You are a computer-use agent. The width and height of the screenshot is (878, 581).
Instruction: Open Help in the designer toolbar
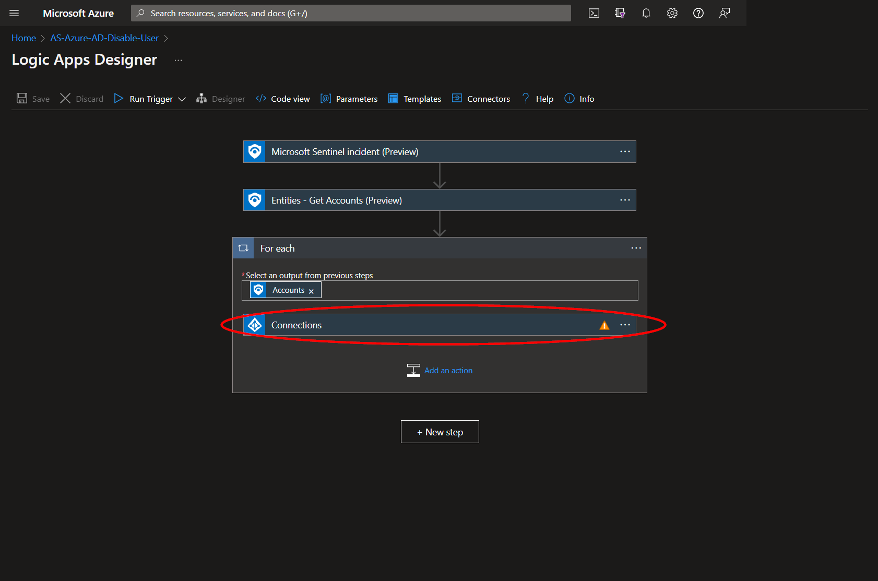click(538, 99)
